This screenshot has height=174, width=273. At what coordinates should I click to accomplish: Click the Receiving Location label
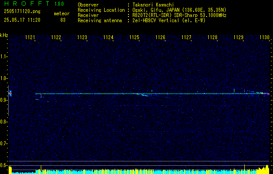[101, 10]
